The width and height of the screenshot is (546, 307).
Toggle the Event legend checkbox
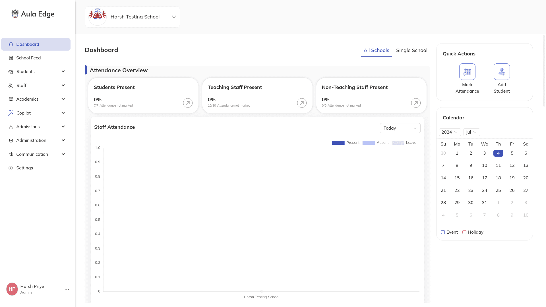[443, 232]
